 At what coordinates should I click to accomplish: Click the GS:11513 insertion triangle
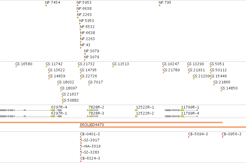click(x=113, y=67)
